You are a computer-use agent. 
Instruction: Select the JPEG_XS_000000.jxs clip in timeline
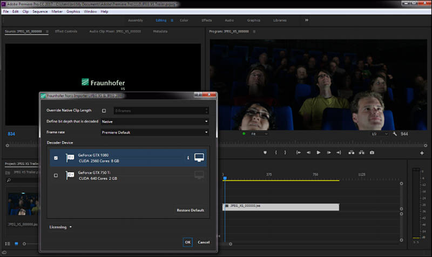281,207
